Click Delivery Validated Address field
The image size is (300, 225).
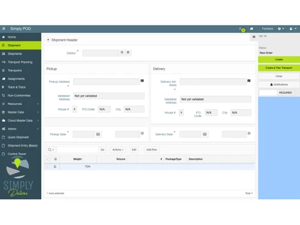click(x=215, y=99)
